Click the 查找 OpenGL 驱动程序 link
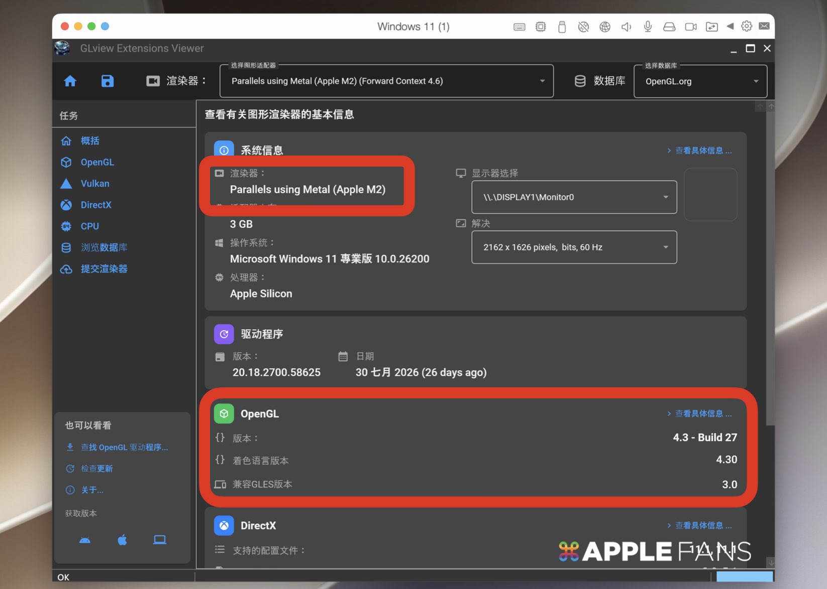 (x=125, y=447)
